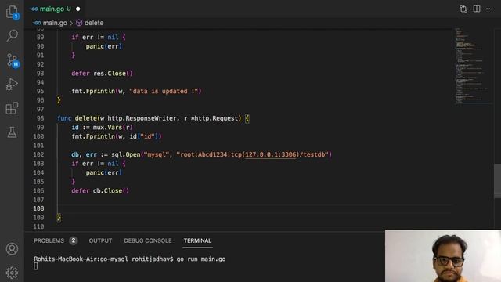The width and height of the screenshot is (501, 282).
Task: Click mux.Vars on line 99
Action: click(107, 127)
